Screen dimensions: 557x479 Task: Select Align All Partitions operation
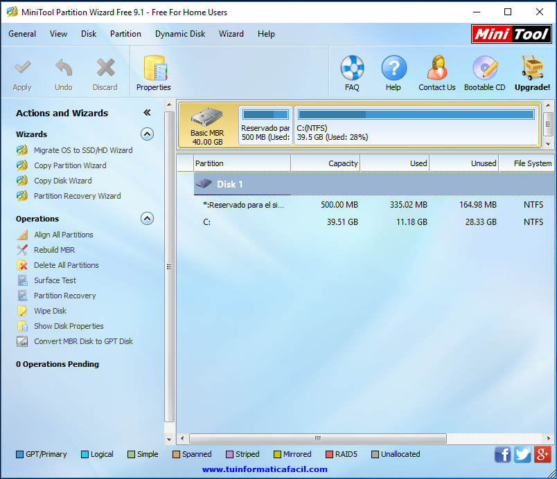pyautogui.click(x=64, y=235)
